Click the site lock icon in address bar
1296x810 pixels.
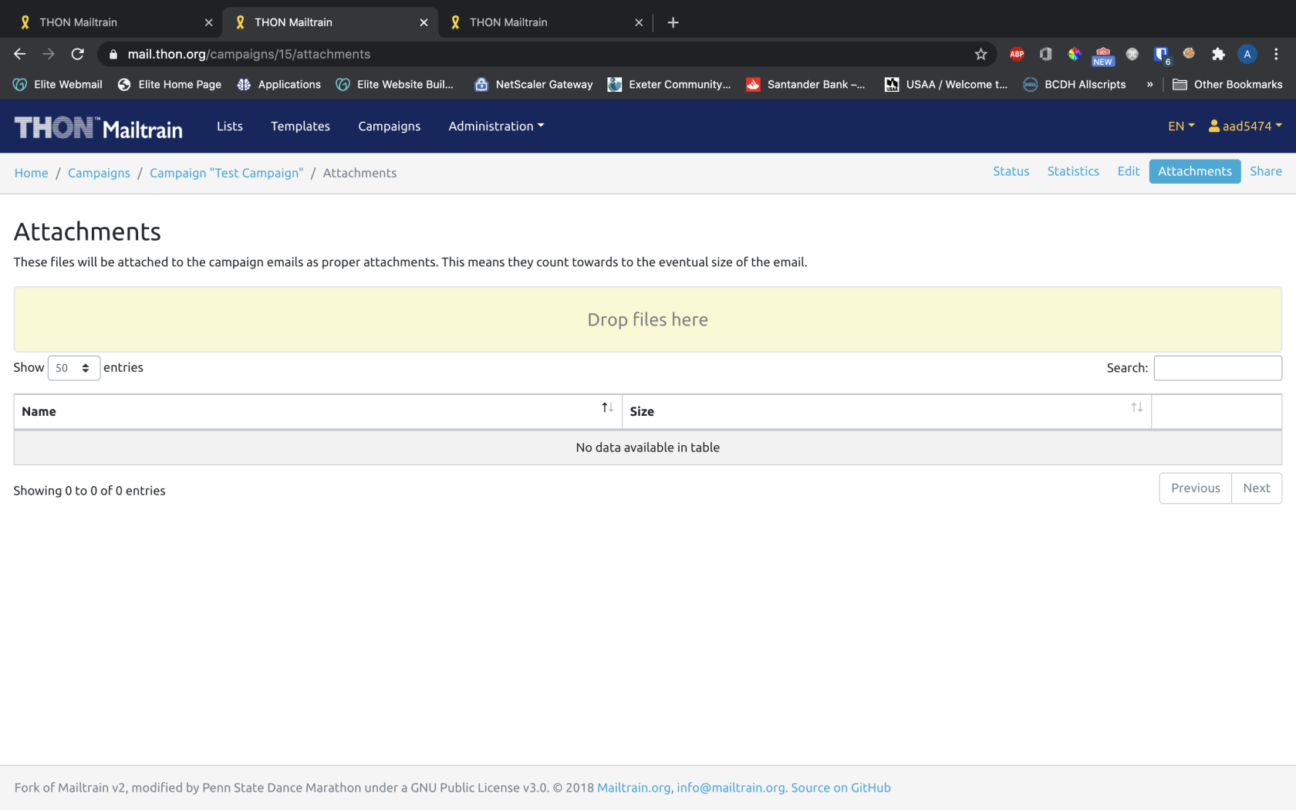113,54
